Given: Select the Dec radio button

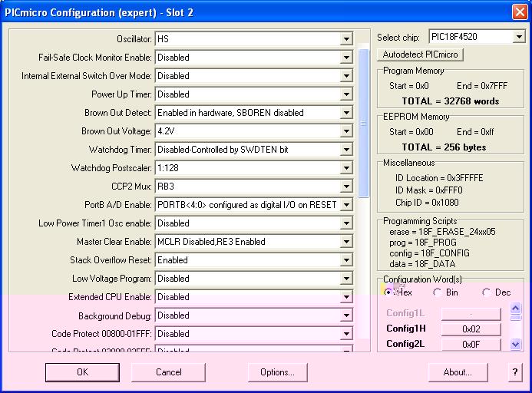Looking at the screenshot, I should pos(487,292).
